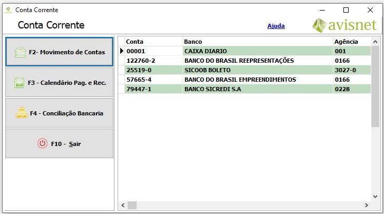Open F2- Movimento de Contas

point(59,52)
